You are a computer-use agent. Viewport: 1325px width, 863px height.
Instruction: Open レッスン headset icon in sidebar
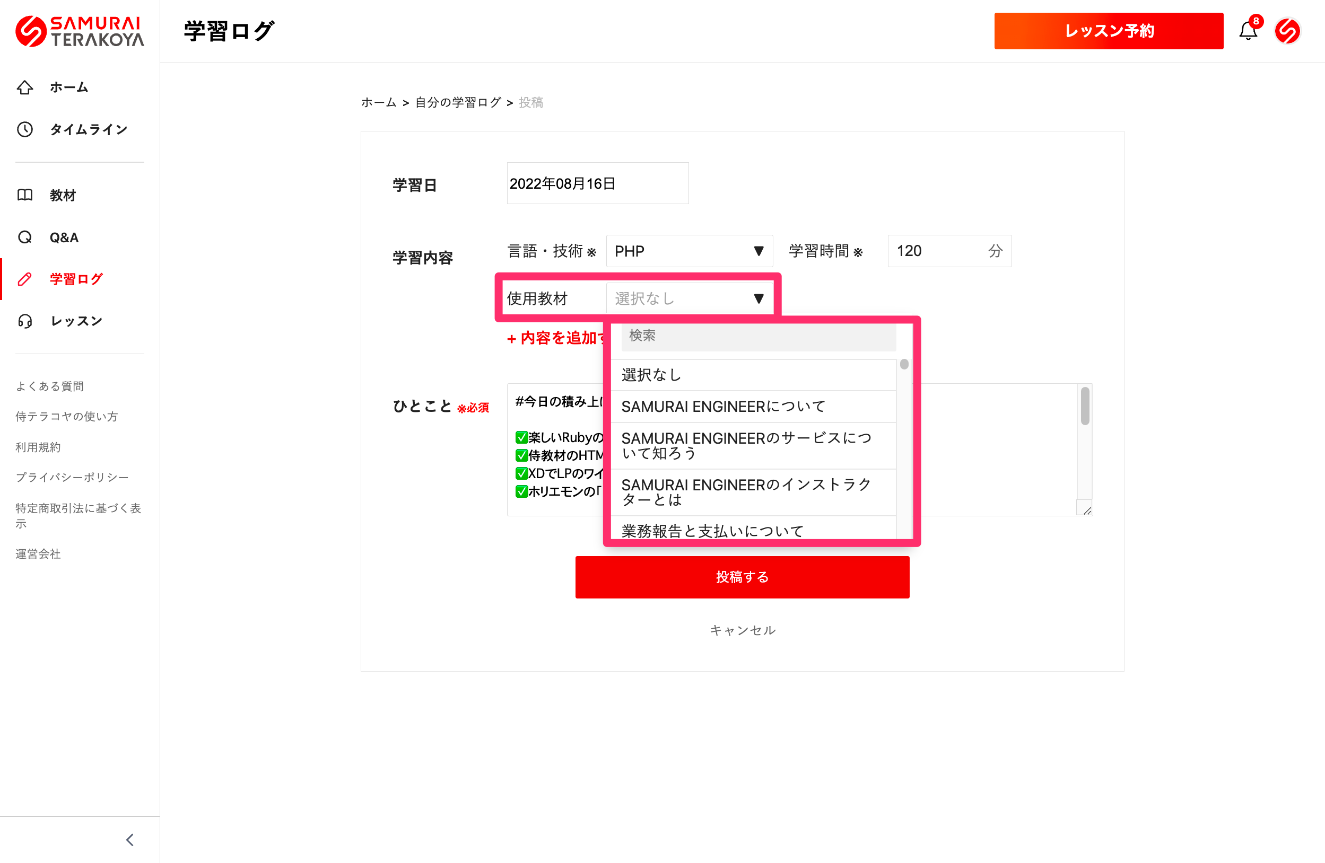click(x=25, y=321)
